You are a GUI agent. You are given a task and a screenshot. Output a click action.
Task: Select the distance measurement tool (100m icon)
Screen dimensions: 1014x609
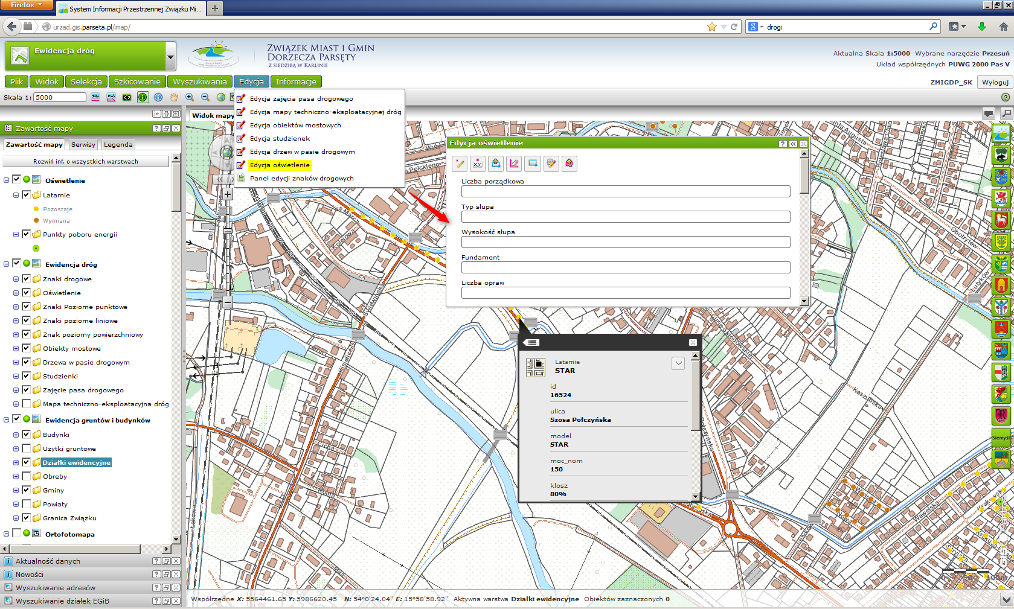[x=95, y=97]
